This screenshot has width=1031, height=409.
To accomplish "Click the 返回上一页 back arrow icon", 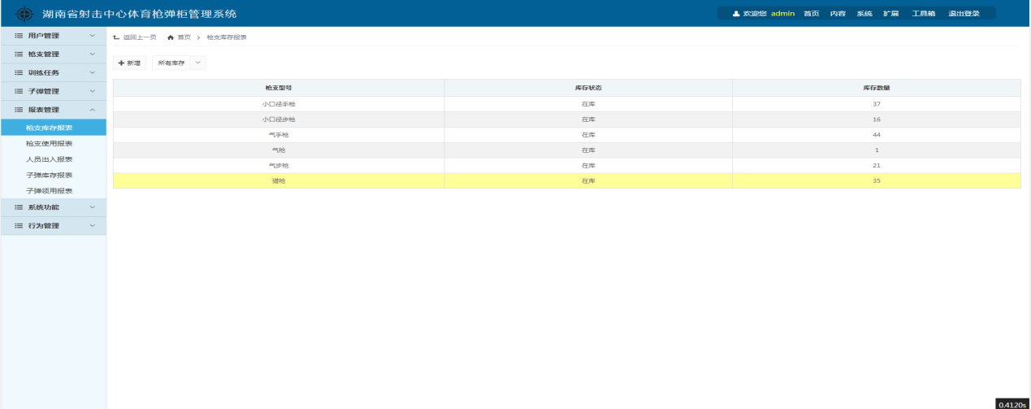I will click(x=116, y=37).
